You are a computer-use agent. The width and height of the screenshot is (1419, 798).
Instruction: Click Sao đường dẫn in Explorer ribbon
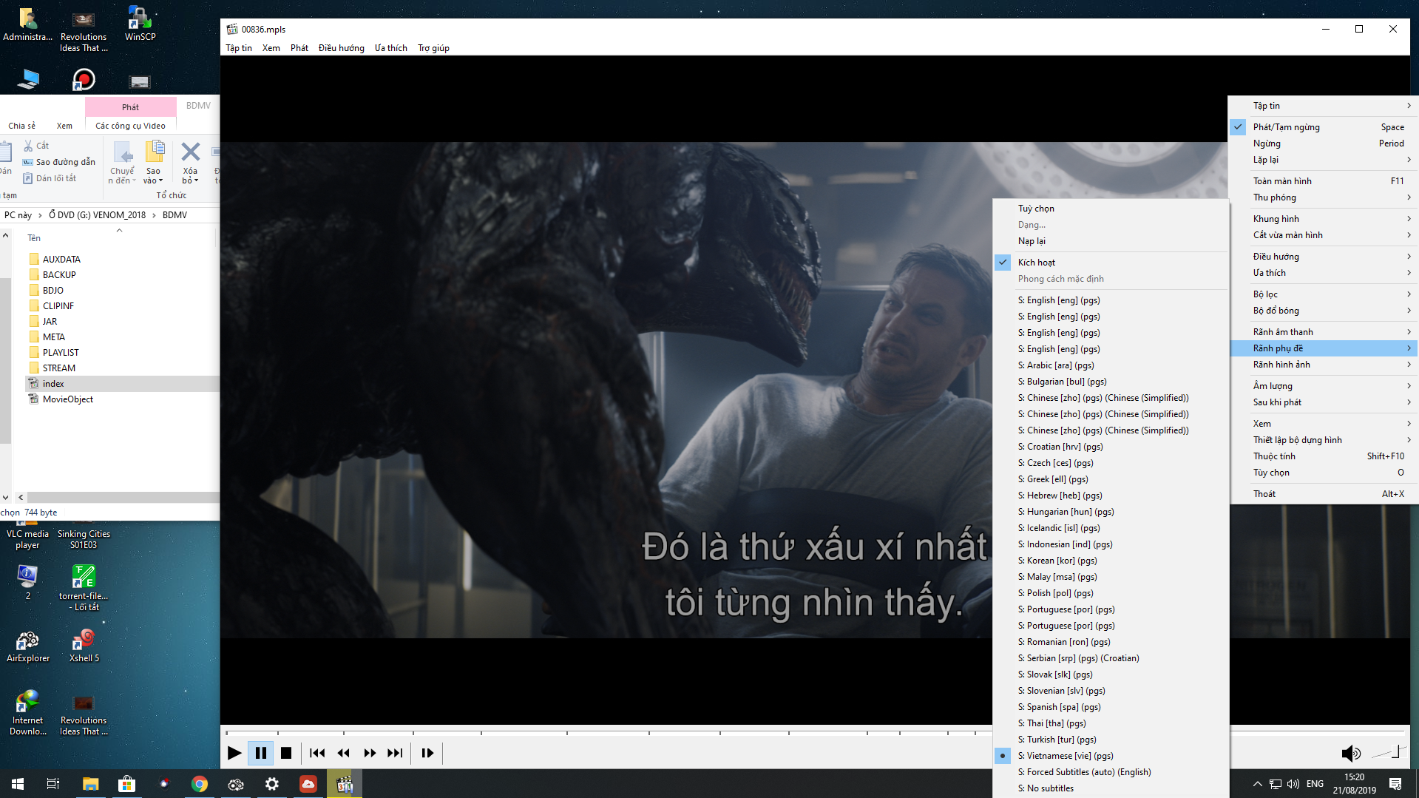[59, 162]
